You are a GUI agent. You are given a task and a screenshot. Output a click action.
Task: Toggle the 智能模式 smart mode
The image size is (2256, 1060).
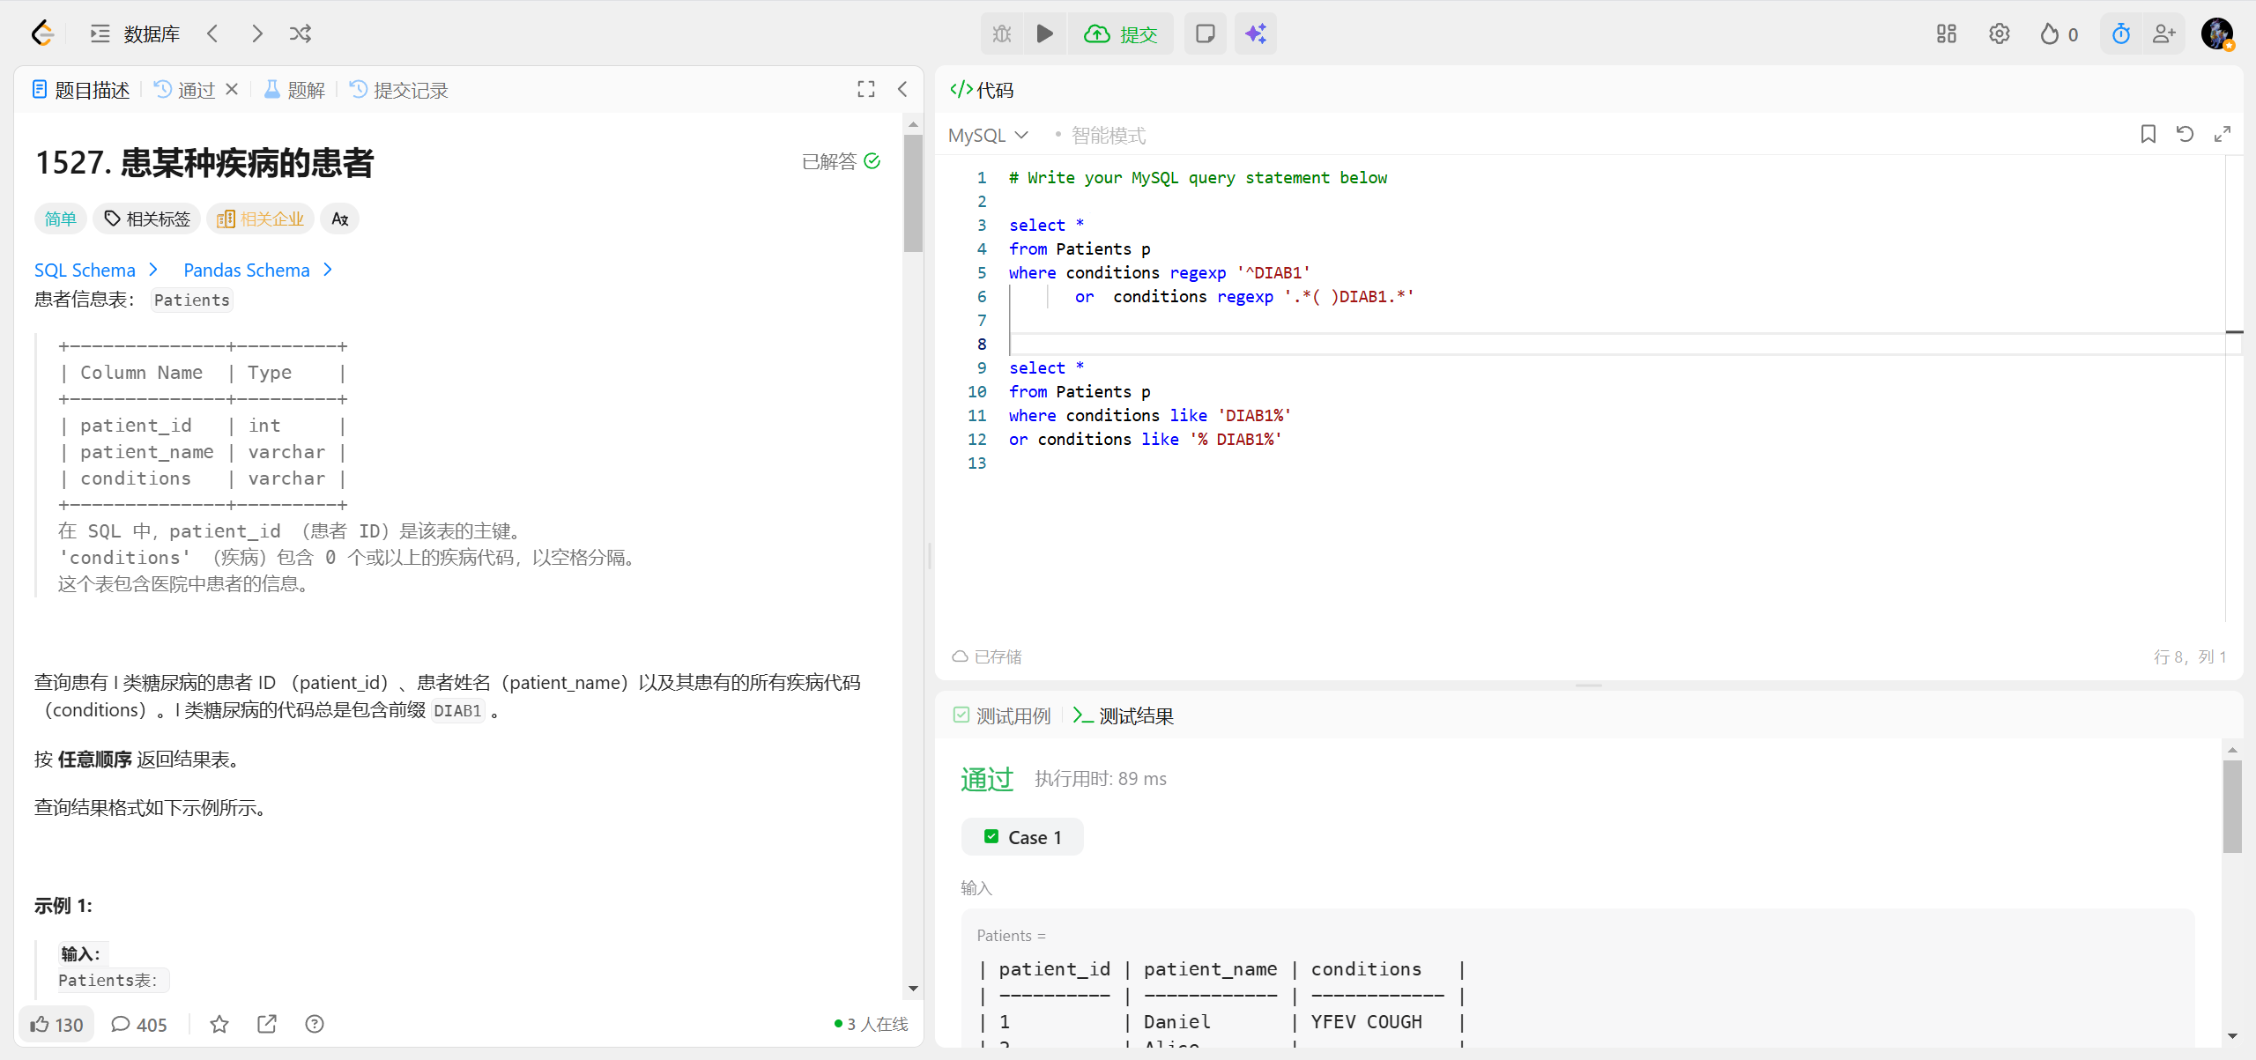pyautogui.click(x=1107, y=135)
